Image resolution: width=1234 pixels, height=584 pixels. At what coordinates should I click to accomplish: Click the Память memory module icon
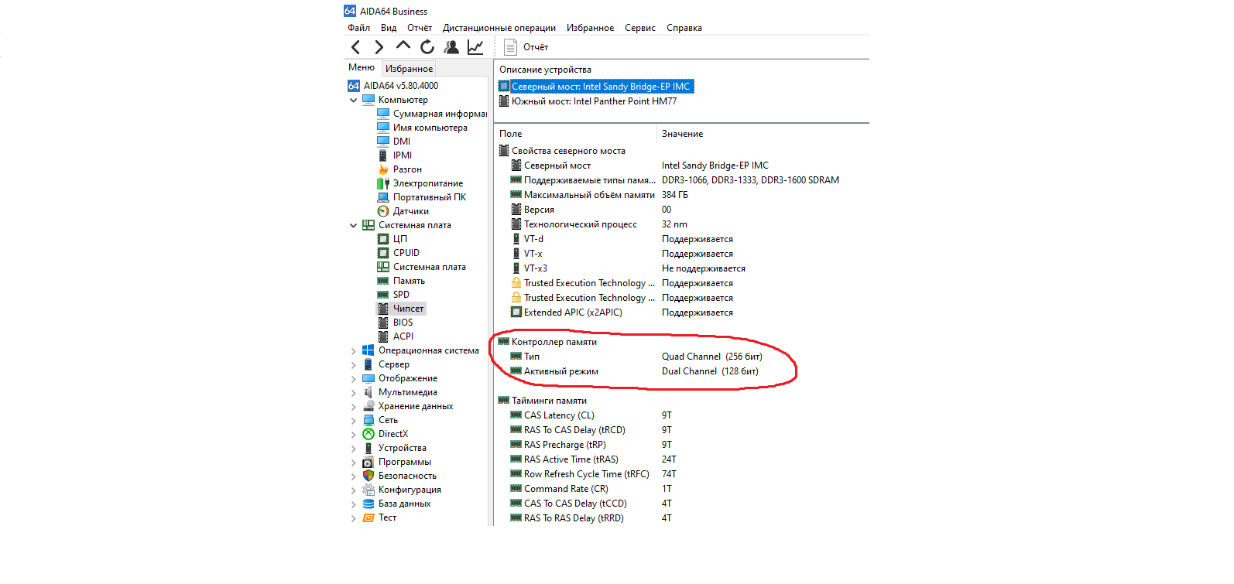coord(382,281)
